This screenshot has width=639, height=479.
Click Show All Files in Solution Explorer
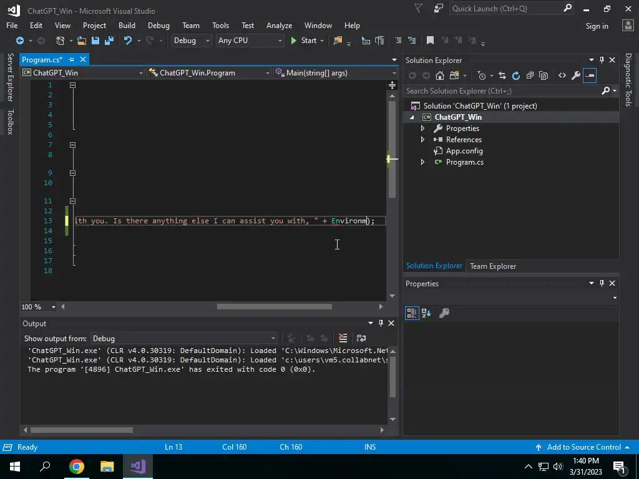click(544, 75)
